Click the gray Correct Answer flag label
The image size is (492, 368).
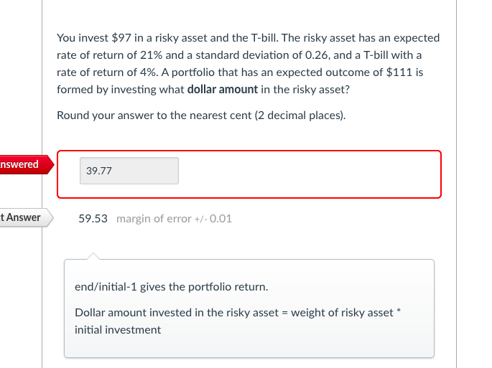click(x=22, y=217)
